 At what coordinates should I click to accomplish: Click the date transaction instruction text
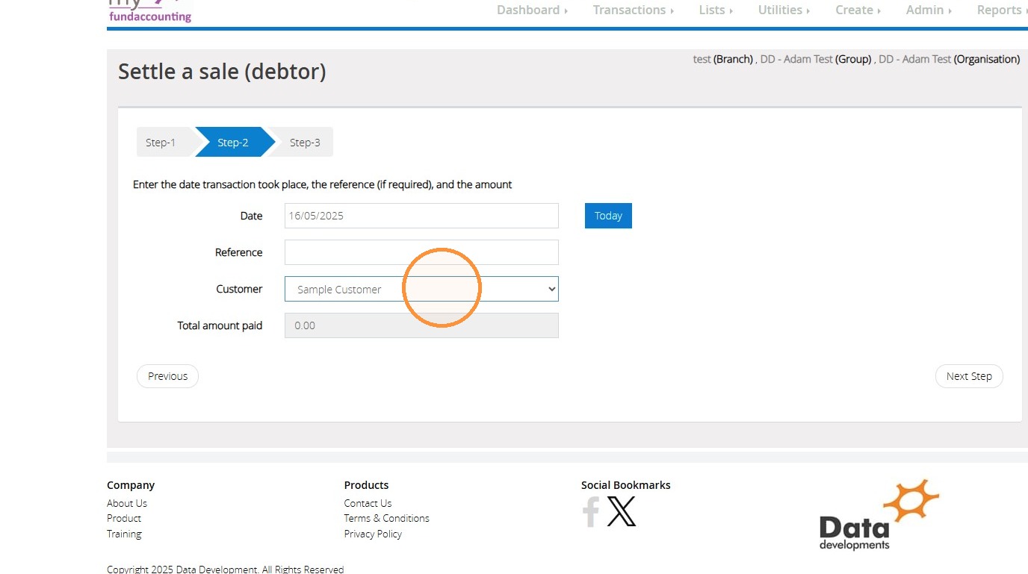[322, 184]
